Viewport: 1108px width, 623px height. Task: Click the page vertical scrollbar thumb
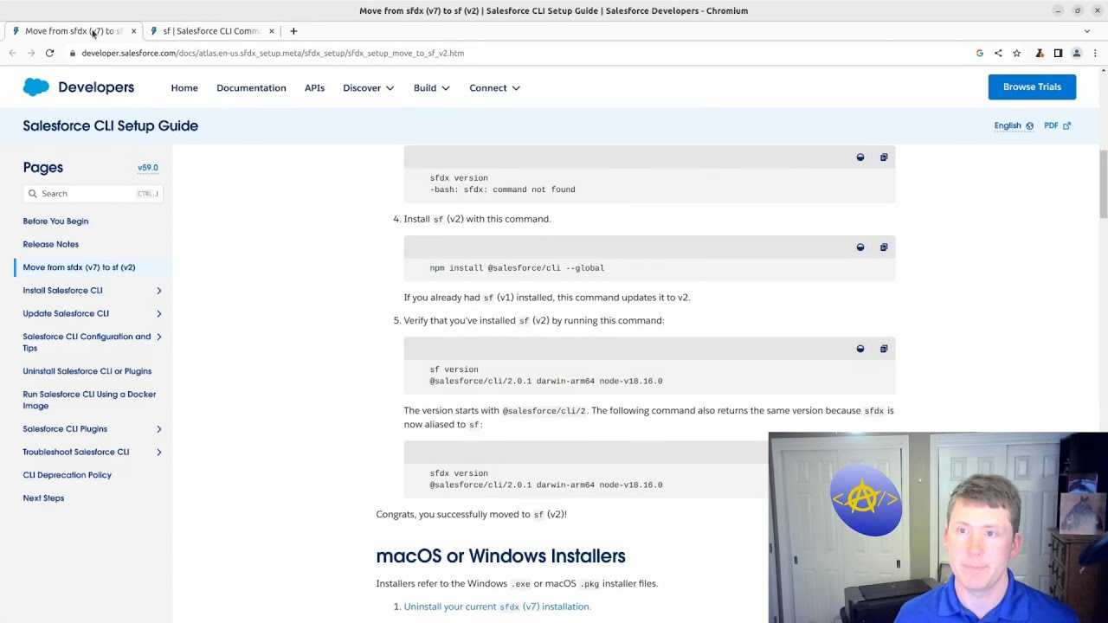[x=1103, y=183]
